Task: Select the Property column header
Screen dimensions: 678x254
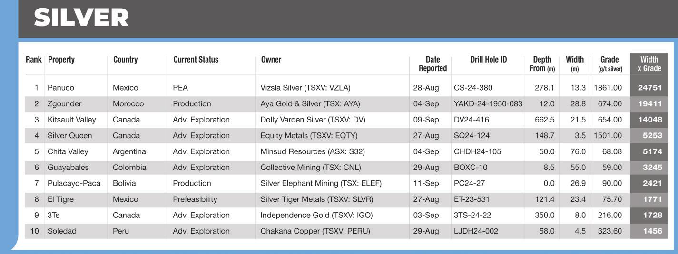Action: point(61,60)
